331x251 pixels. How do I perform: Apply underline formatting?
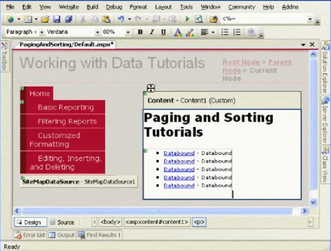click(163, 32)
